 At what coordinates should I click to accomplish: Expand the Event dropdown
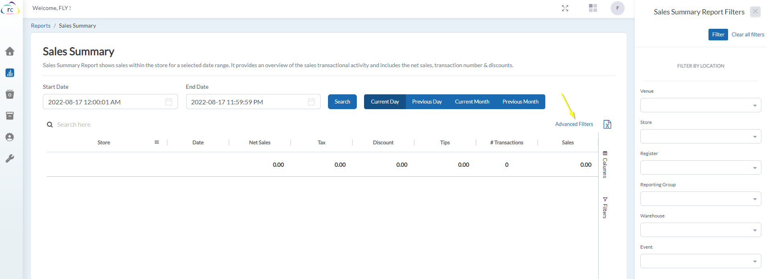[x=700, y=261]
